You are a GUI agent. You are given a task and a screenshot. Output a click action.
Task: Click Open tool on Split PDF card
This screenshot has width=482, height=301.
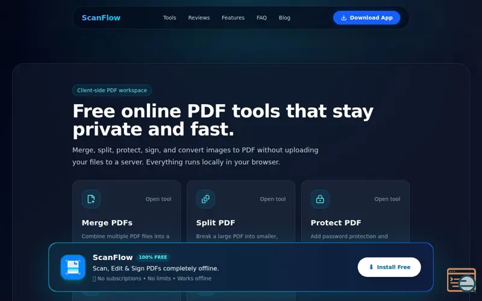click(x=273, y=199)
